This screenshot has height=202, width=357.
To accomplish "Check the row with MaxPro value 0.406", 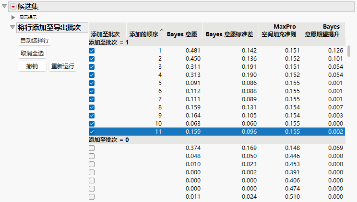I will point(92,181).
